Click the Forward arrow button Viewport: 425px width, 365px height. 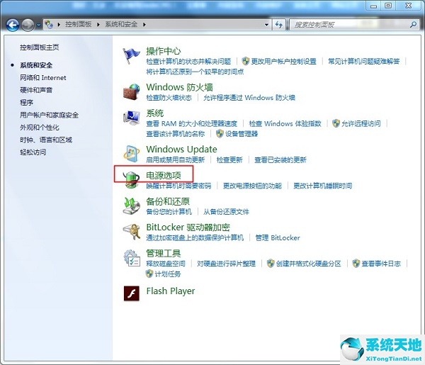click(28, 26)
